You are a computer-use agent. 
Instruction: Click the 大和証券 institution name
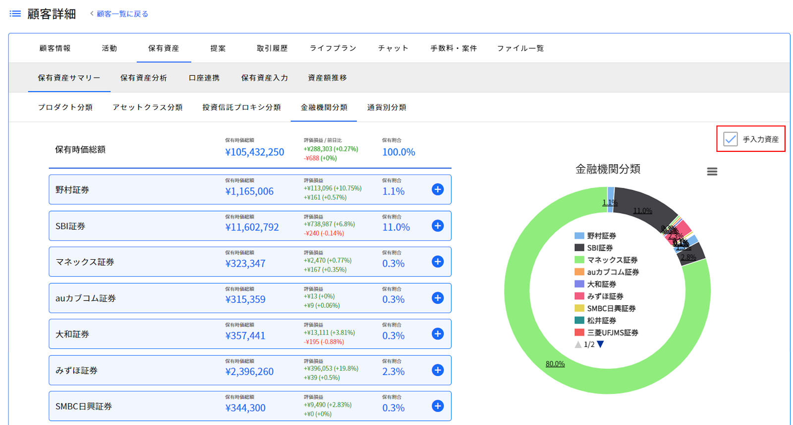point(72,334)
